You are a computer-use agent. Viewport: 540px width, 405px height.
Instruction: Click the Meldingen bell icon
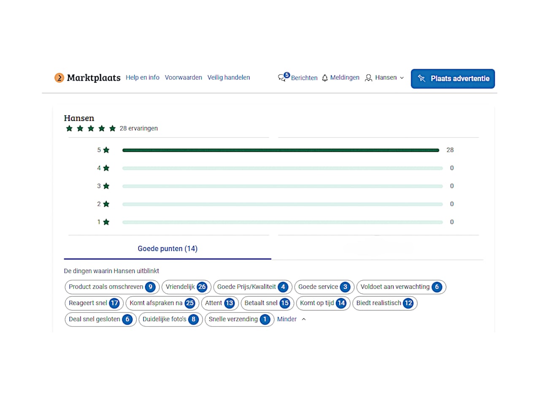tap(325, 78)
